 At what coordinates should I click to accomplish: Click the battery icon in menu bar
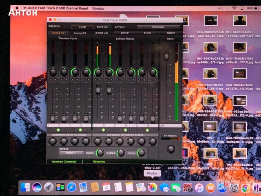[257, 8]
